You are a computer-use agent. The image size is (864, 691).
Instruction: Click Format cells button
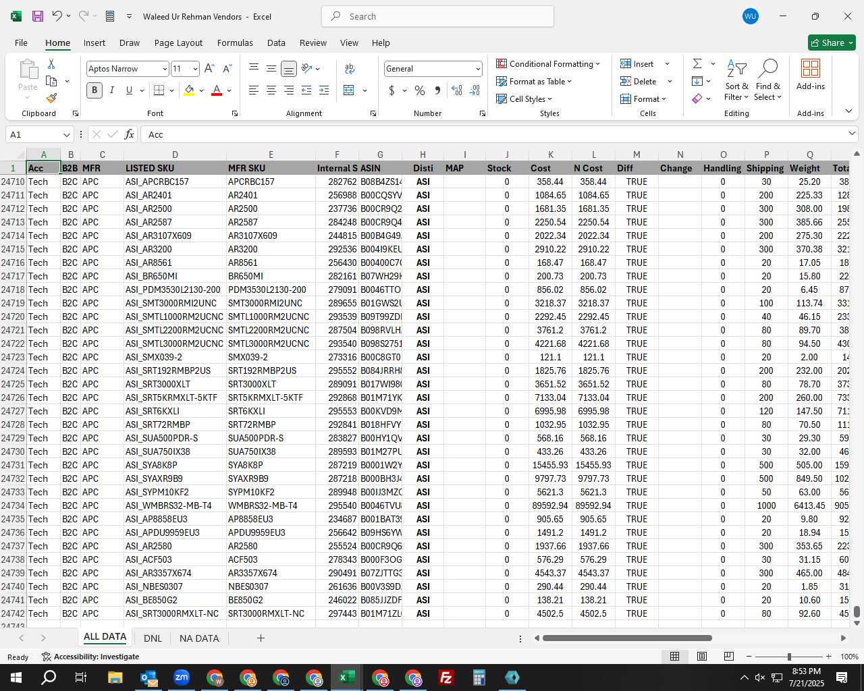point(643,99)
